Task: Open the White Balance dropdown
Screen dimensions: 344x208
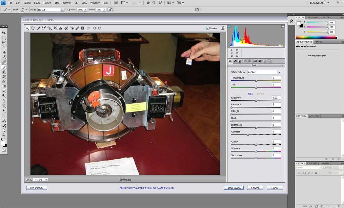Action: coord(279,72)
